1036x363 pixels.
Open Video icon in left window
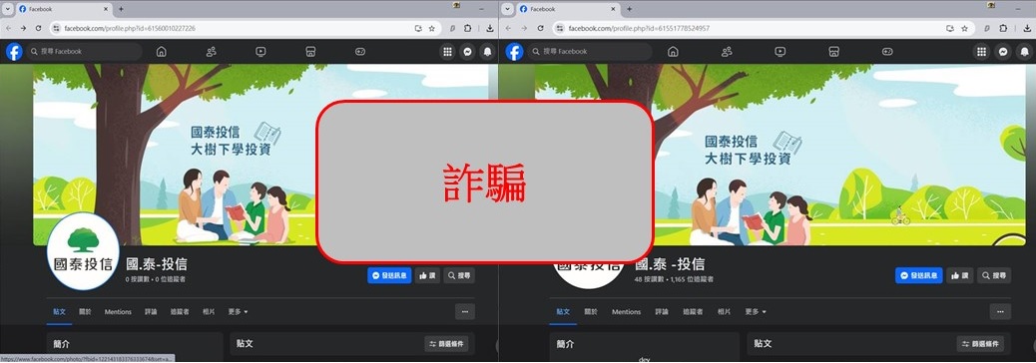point(260,52)
